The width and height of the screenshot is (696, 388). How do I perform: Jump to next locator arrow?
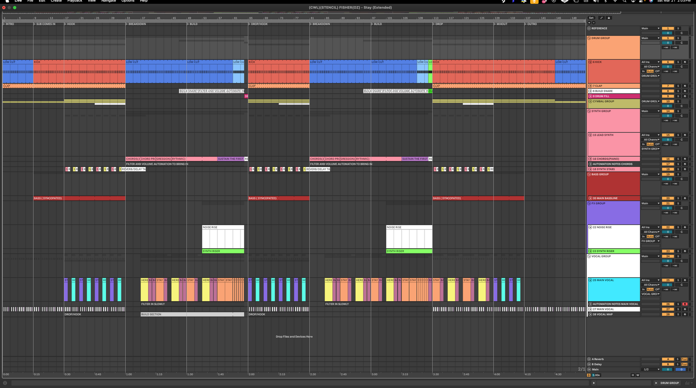(x=594, y=23)
